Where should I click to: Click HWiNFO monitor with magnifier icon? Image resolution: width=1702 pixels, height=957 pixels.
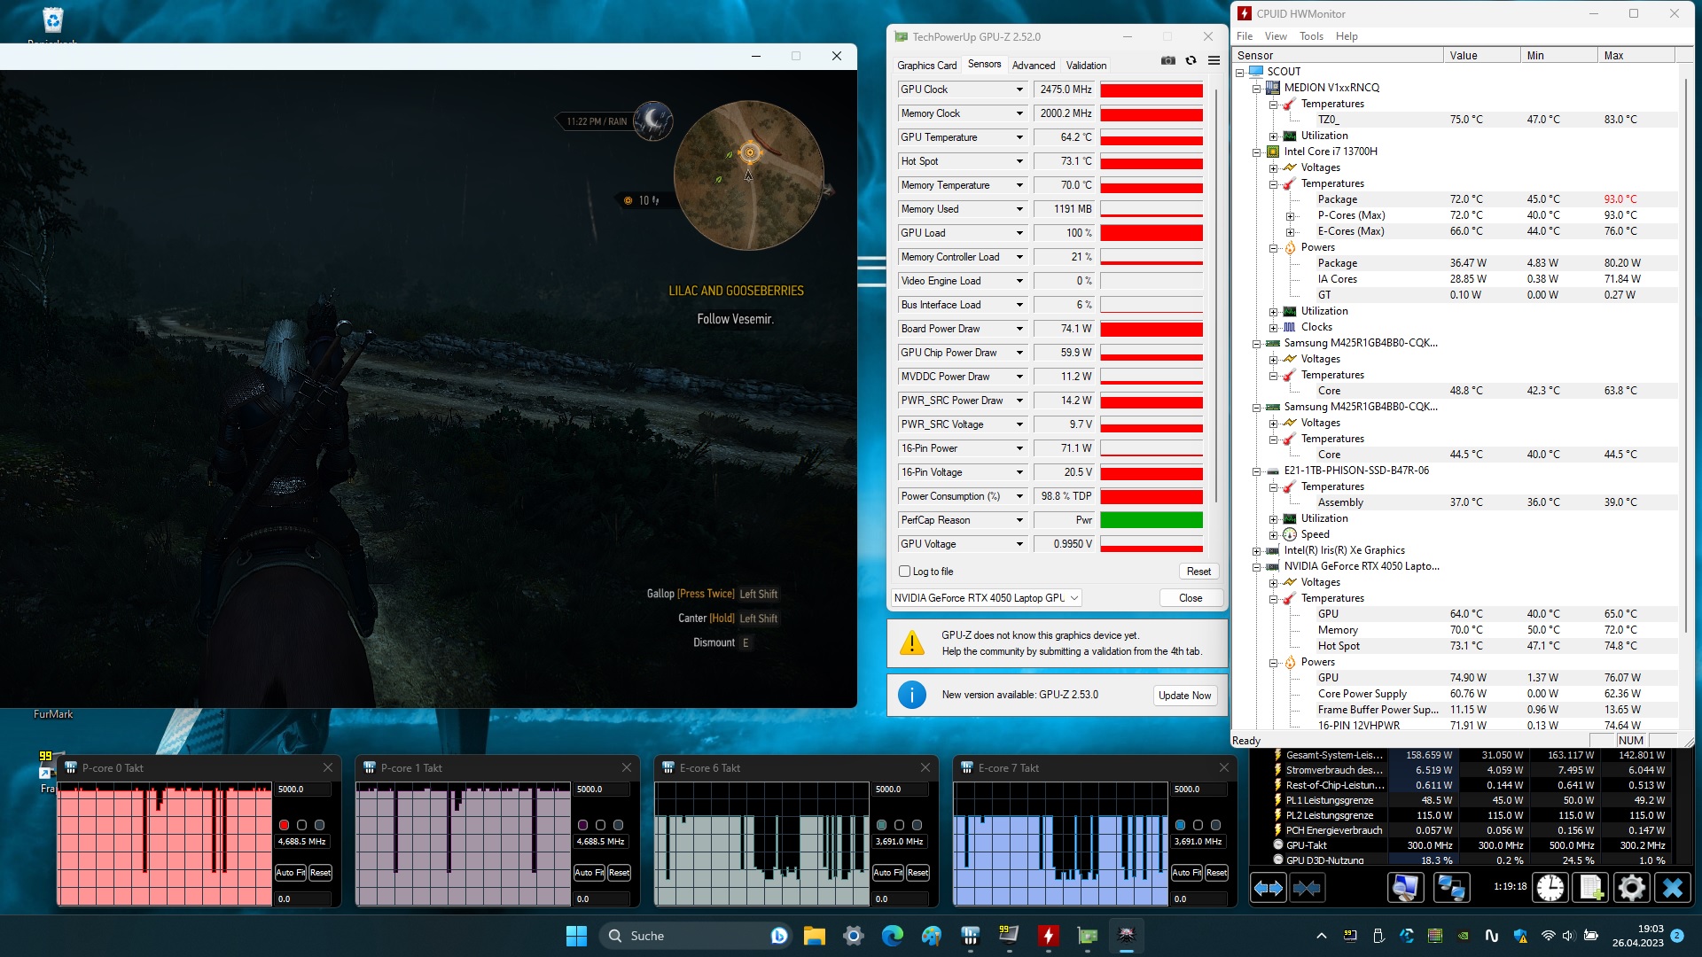pos(1405,887)
